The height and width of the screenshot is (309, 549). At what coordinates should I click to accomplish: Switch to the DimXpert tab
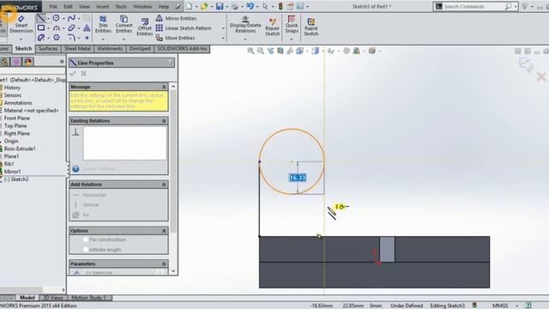tap(140, 49)
